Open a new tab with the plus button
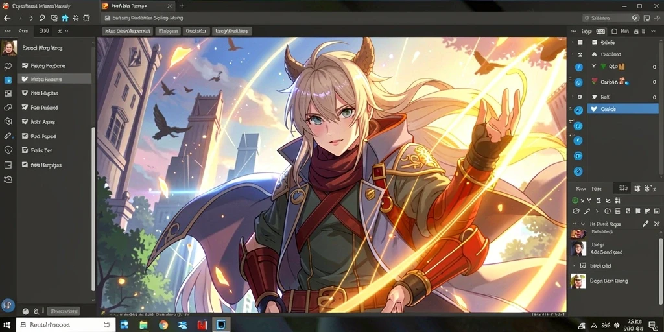Viewport: 664px width, 332px height. [182, 6]
